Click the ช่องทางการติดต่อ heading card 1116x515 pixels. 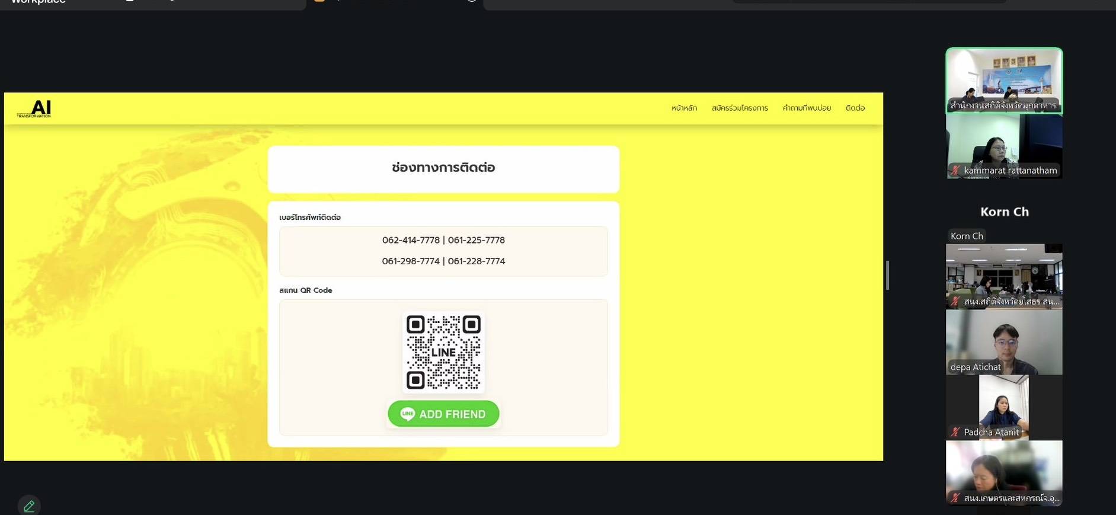(443, 169)
